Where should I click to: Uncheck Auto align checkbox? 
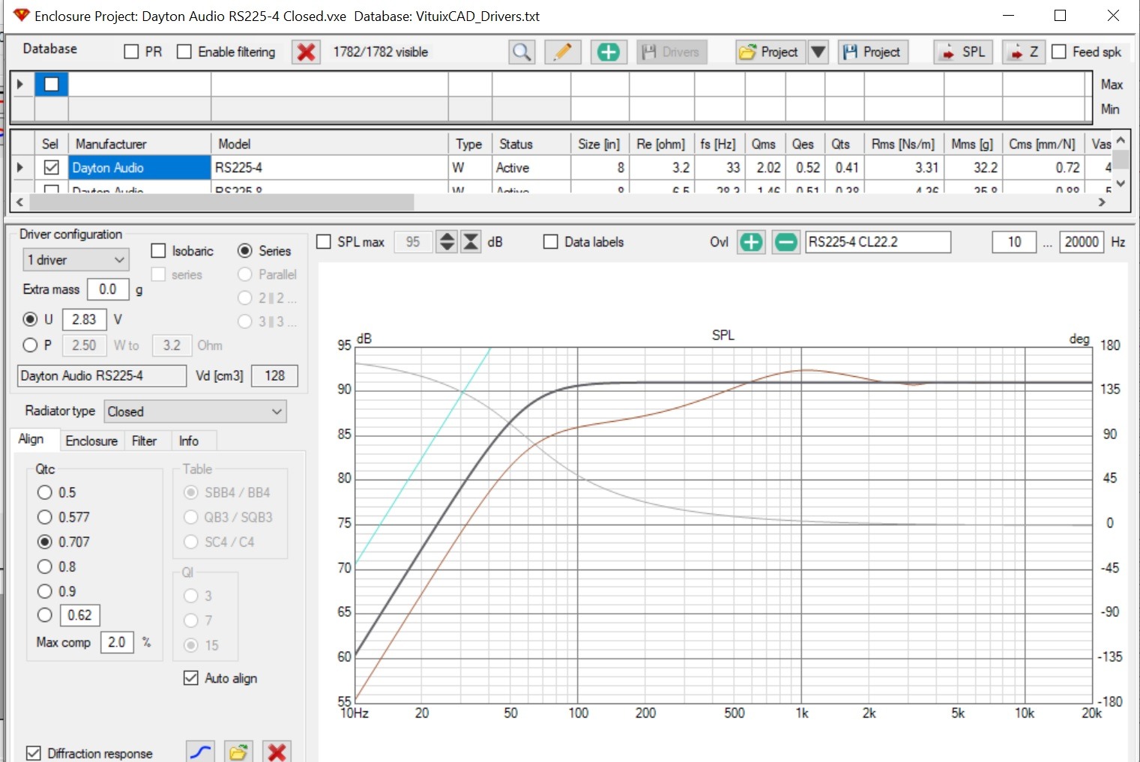[x=191, y=677]
